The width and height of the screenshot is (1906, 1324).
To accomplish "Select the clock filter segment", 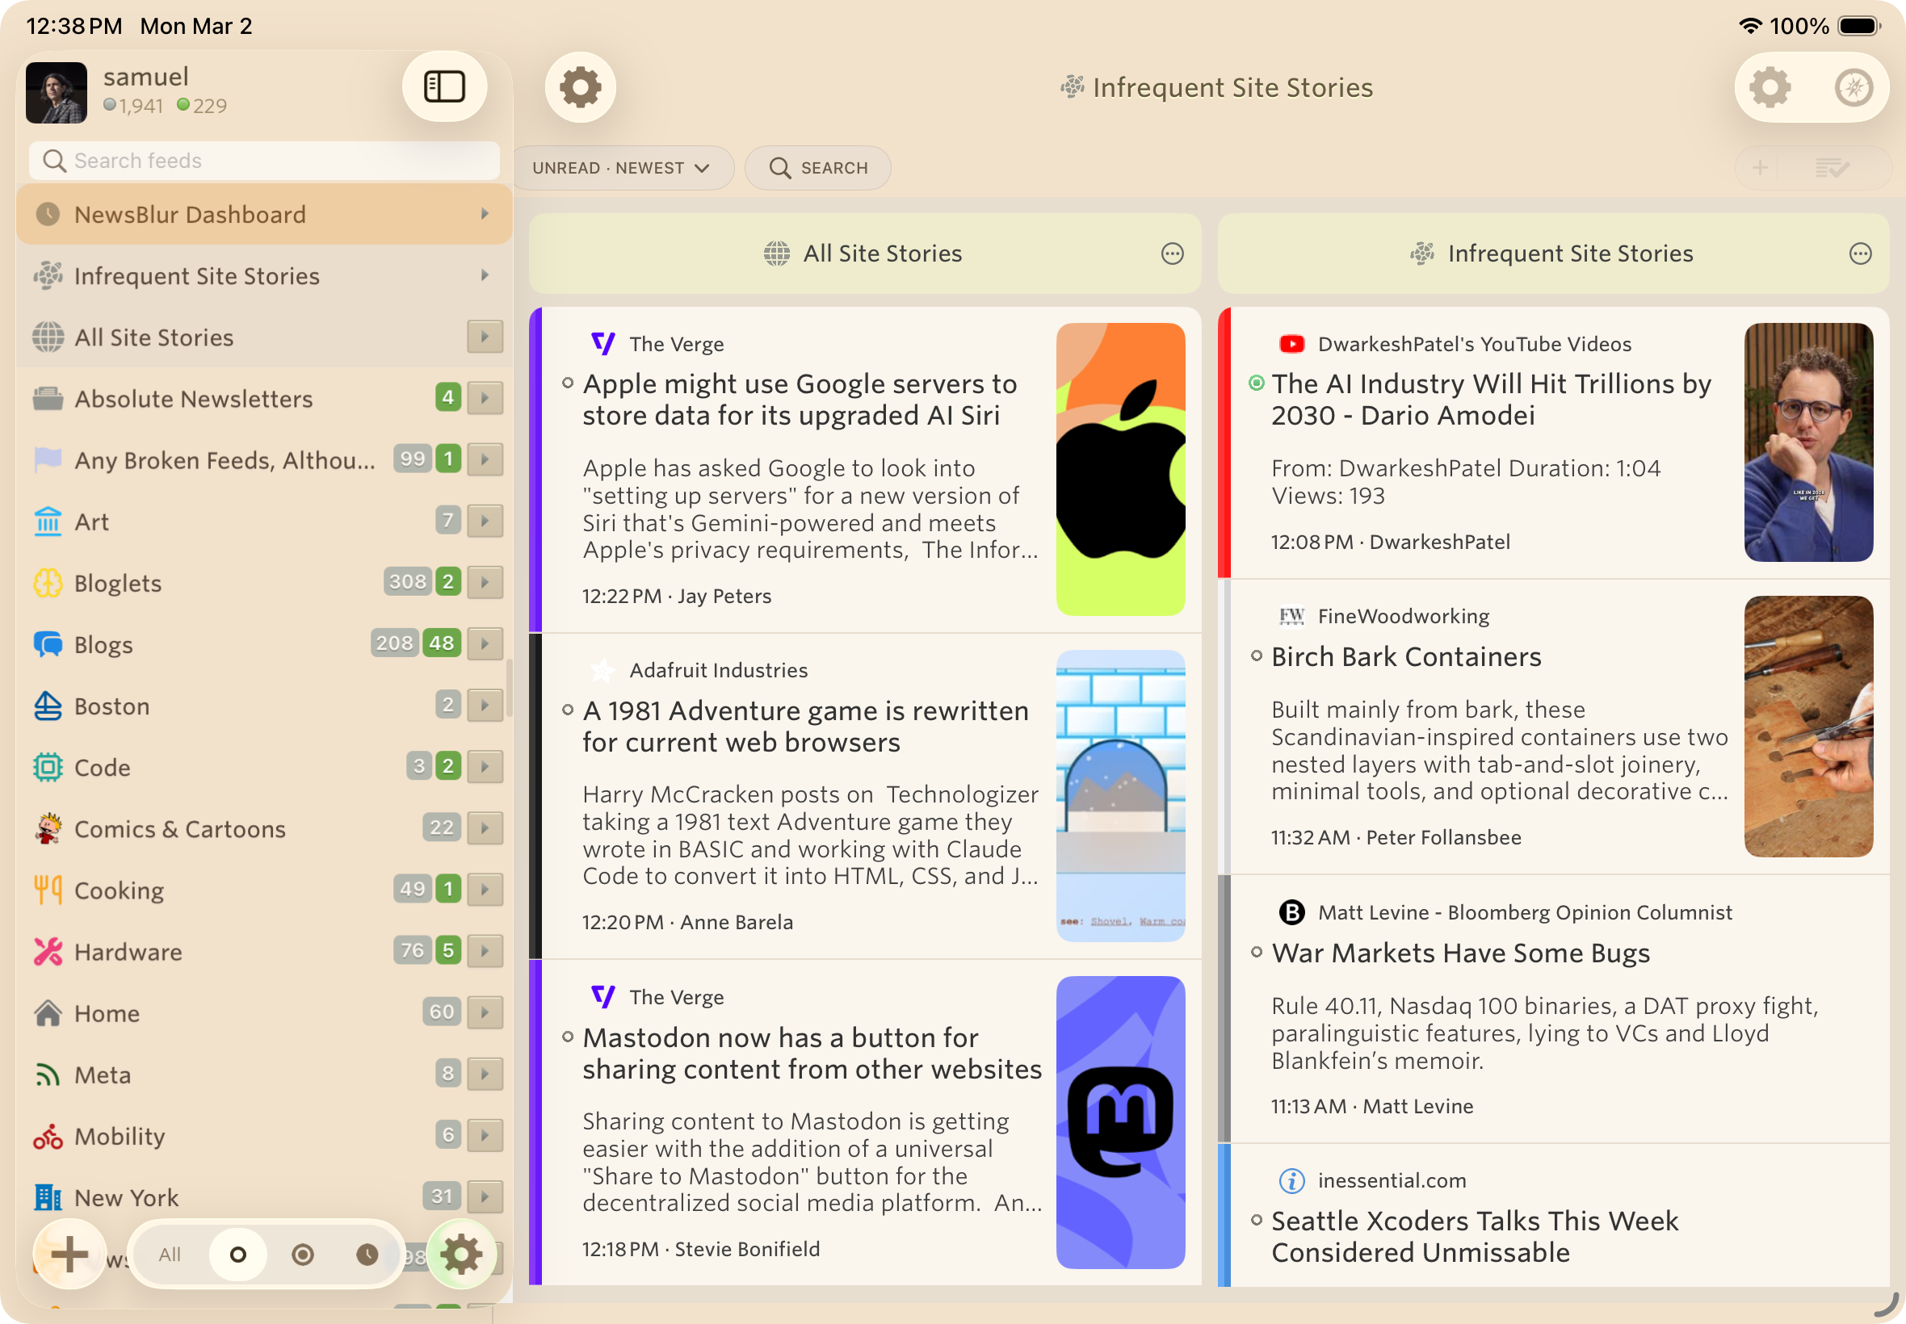I will 368,1255.
